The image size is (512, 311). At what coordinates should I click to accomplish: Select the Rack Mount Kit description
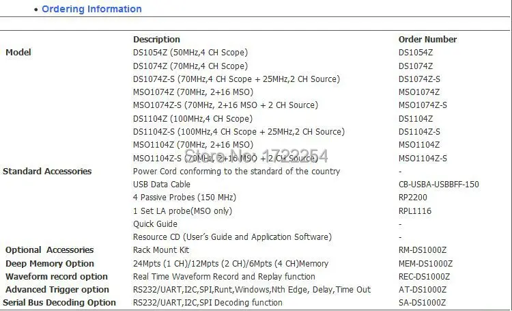click(161, 250)
